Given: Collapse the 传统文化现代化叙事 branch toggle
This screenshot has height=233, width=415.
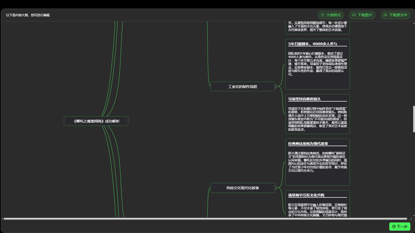Looking at the screenshot, I should [276, 188].
